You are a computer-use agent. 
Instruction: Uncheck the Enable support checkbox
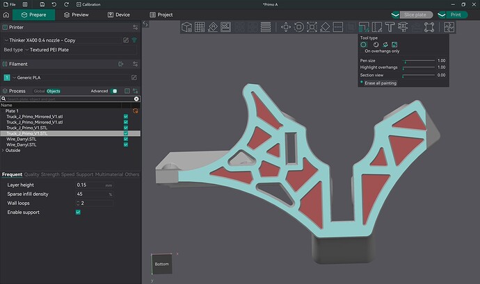point(78,212)
